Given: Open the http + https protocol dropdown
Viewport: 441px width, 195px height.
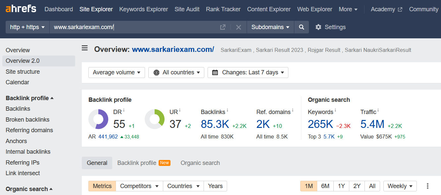Looking at the screenshot, I should [x=27, y=27].
